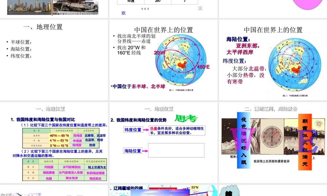Click the clock image in the slide
This screenshot has height=196, width=327.
click(272, 137)
